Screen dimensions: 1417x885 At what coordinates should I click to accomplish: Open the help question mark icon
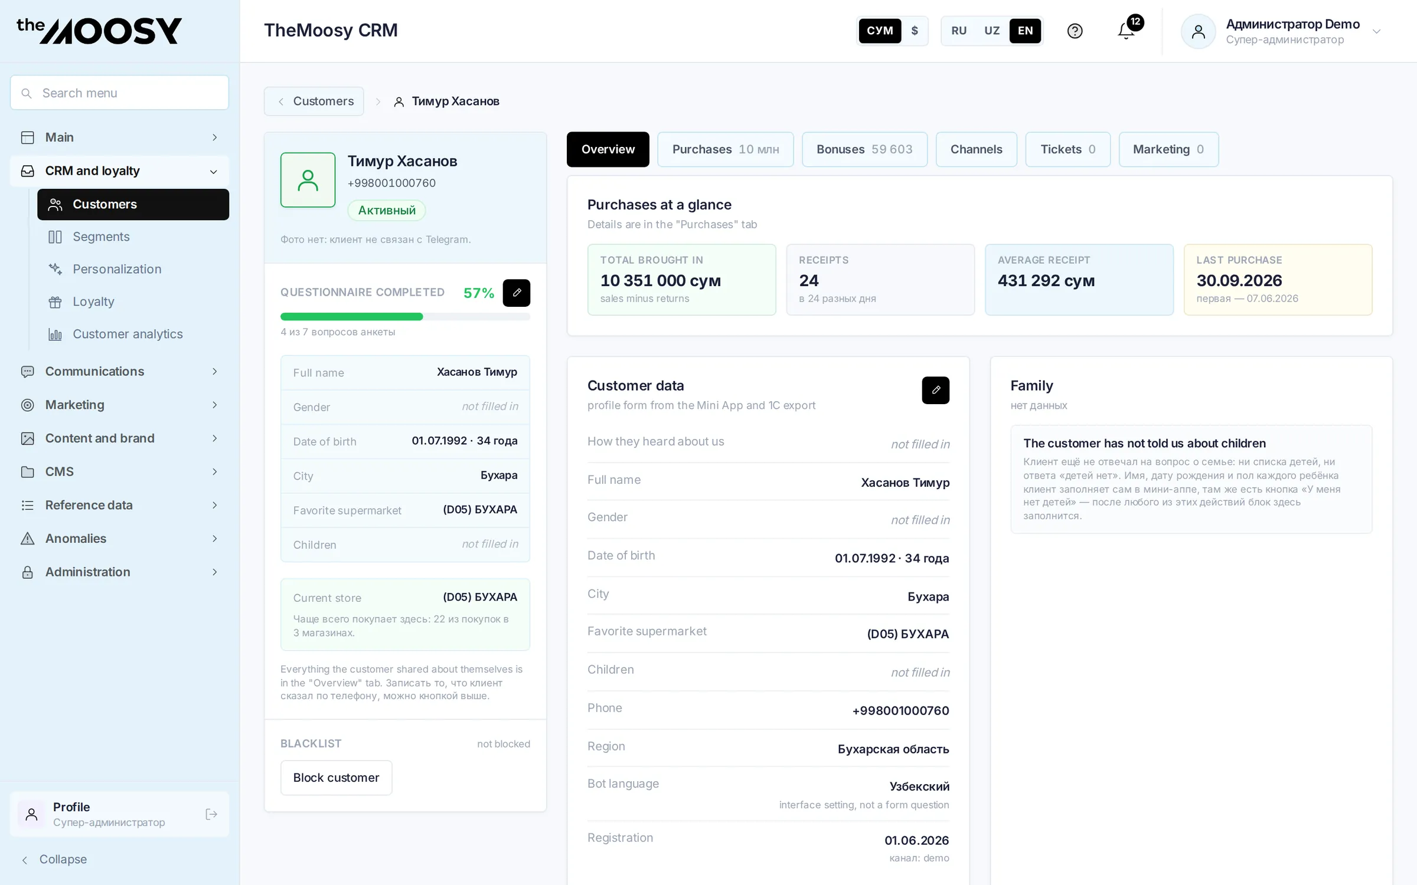point(1075,31)
